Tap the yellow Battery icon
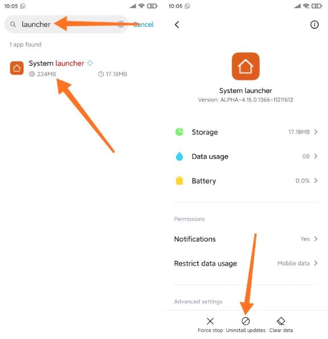 (x=179, y=181)
